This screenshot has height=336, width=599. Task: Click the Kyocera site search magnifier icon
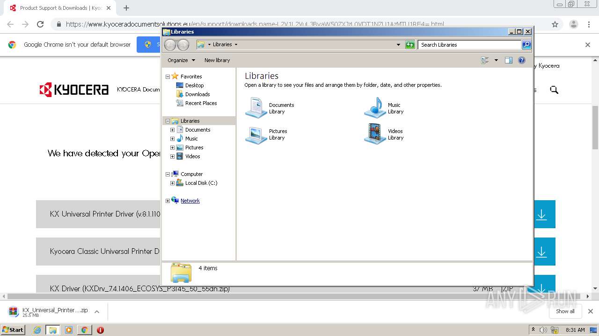pos(554,90)
